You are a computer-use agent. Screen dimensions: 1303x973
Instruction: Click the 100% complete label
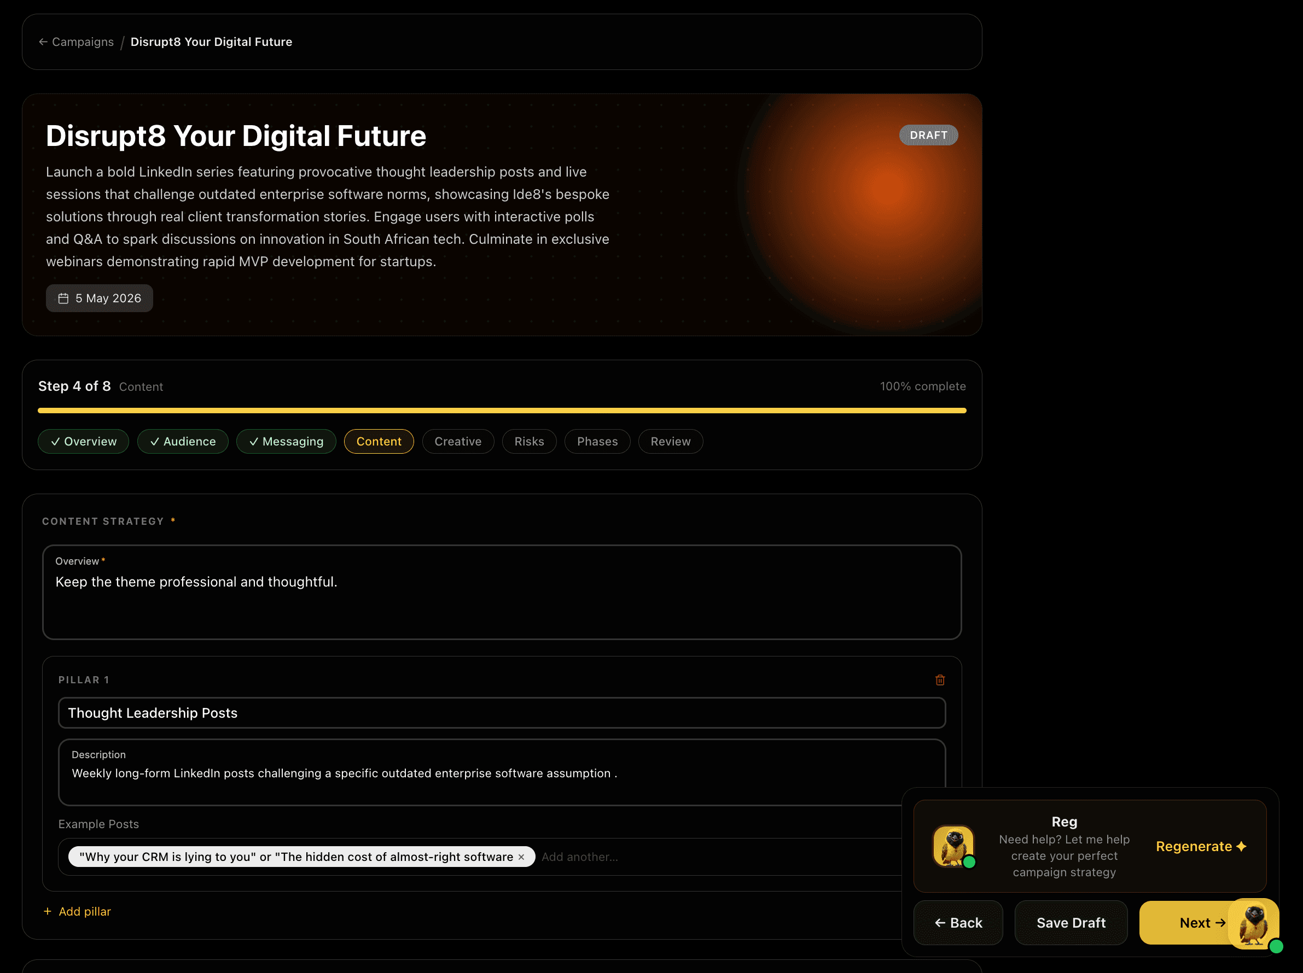pos(923,386)
